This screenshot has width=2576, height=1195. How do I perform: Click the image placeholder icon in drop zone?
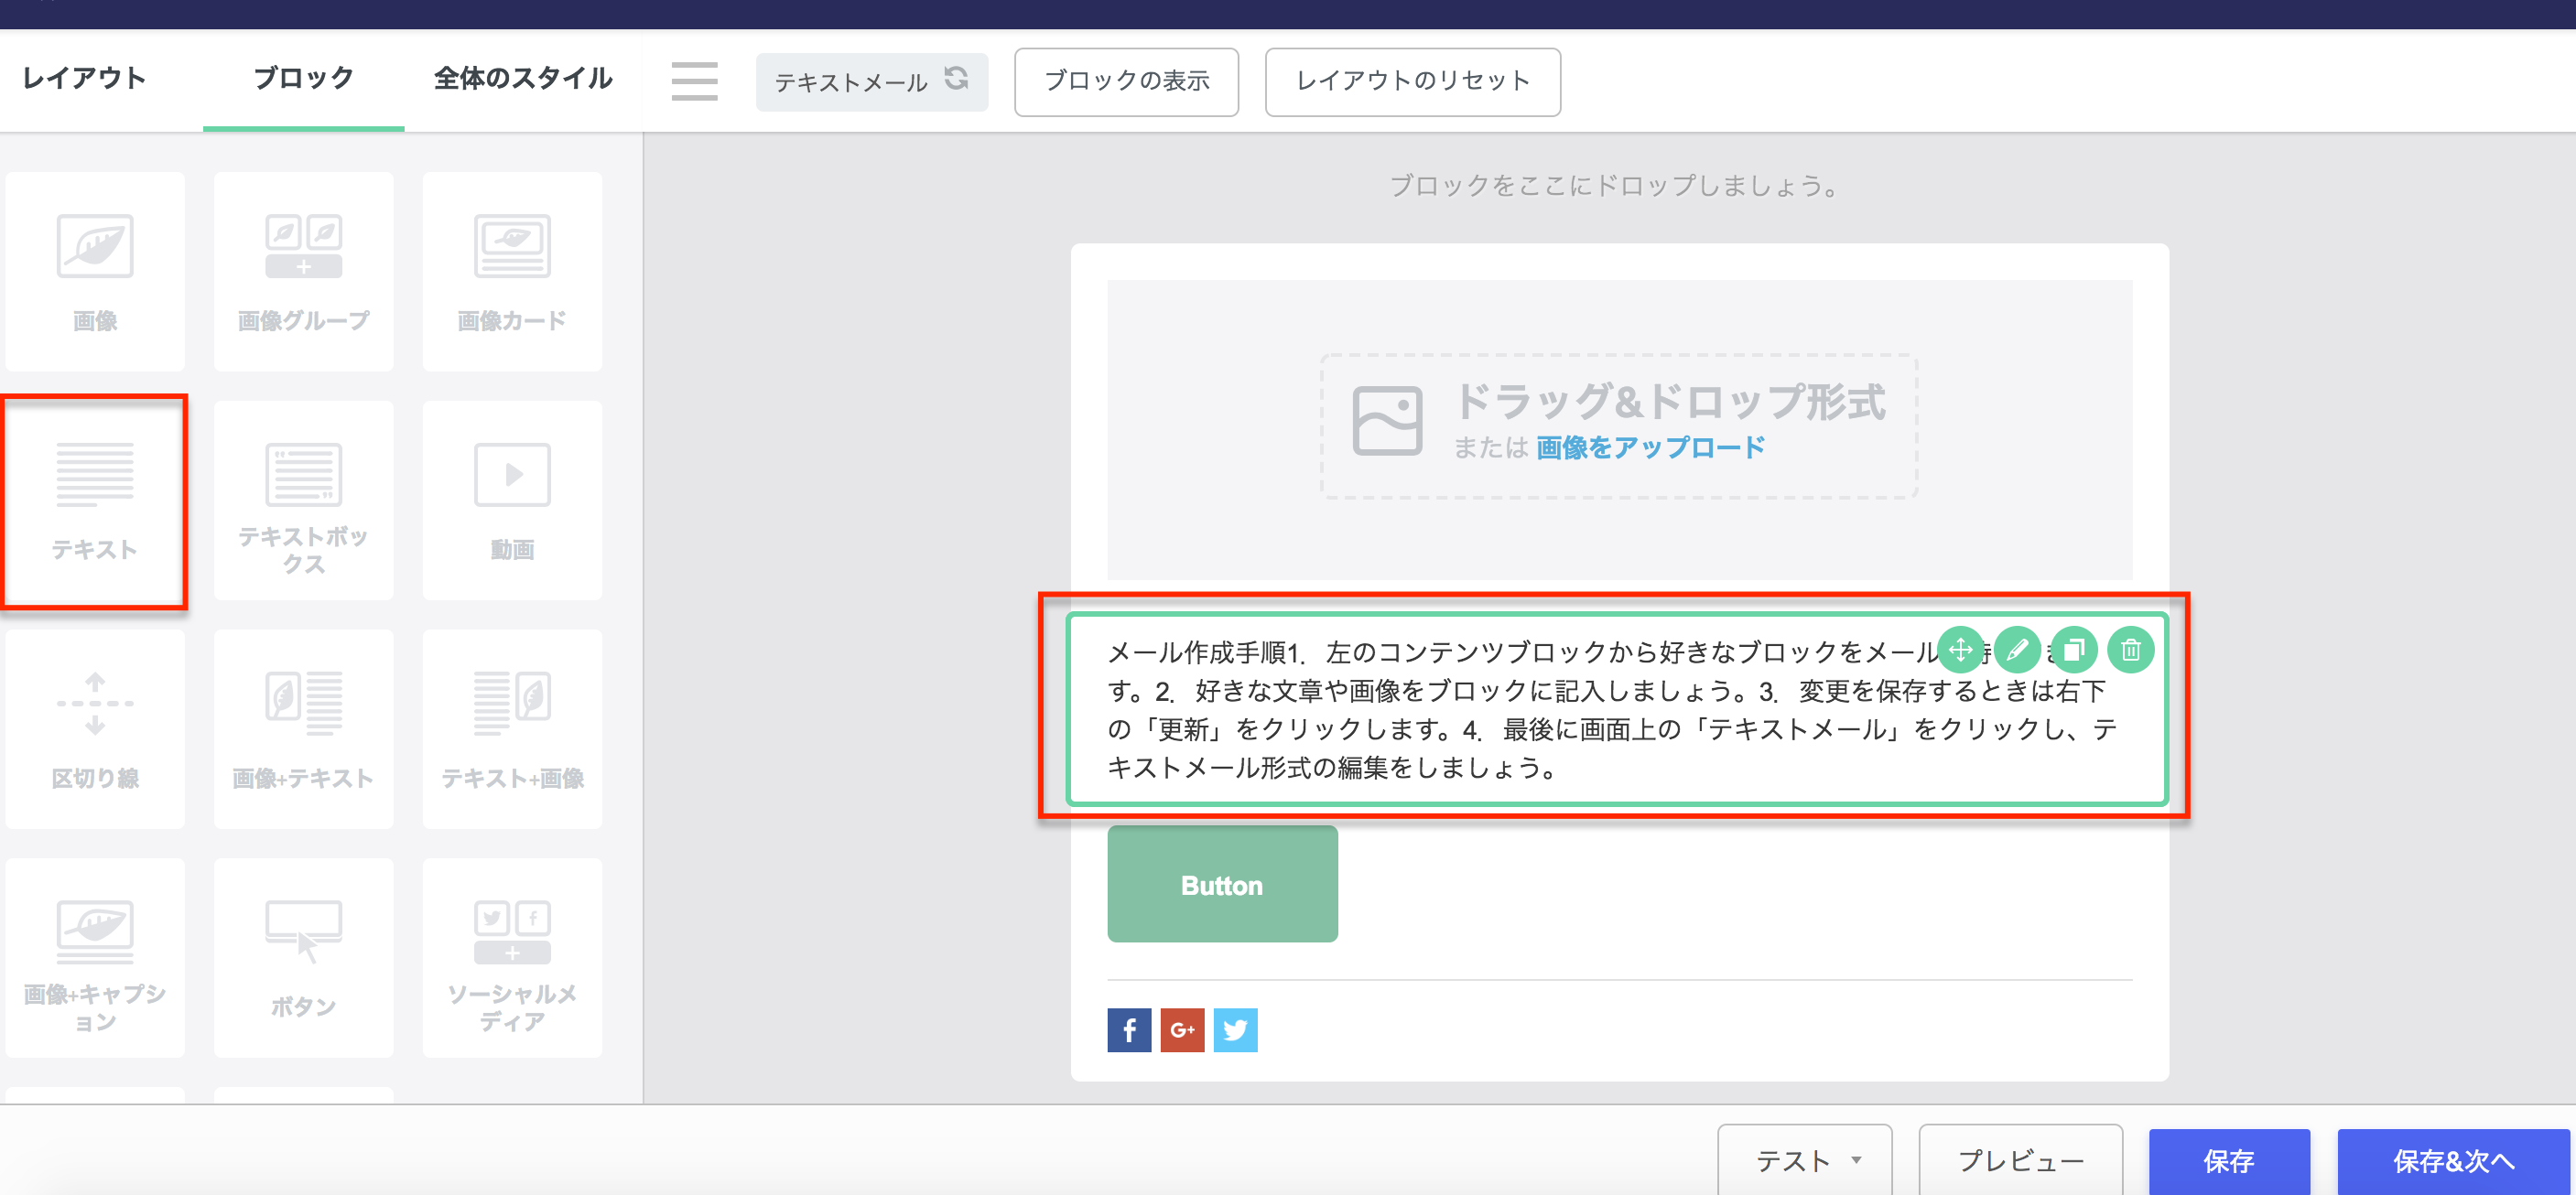click(x=1387, y=421)
